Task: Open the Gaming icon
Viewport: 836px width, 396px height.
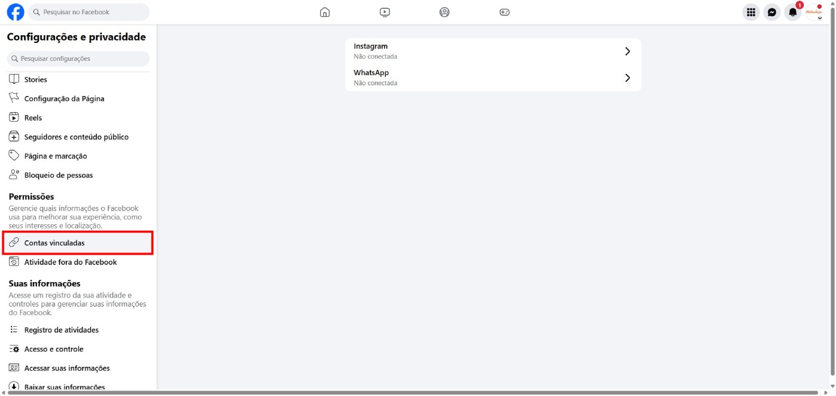Action: pos(505,12)
